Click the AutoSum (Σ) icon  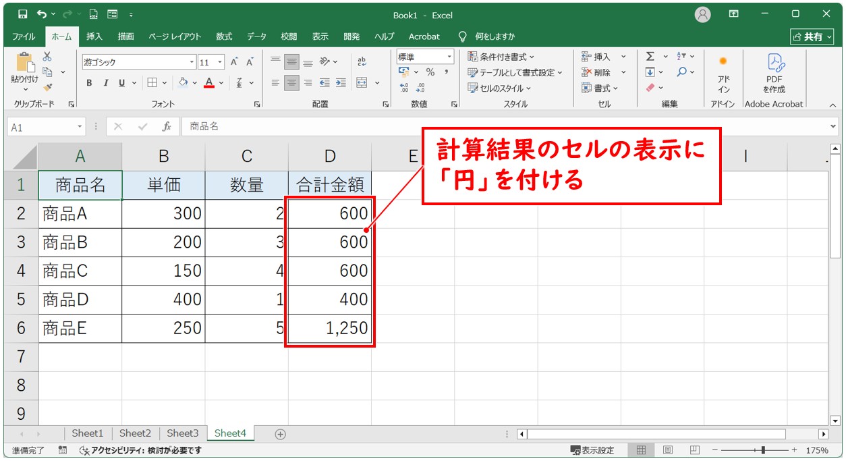(650, 56)
